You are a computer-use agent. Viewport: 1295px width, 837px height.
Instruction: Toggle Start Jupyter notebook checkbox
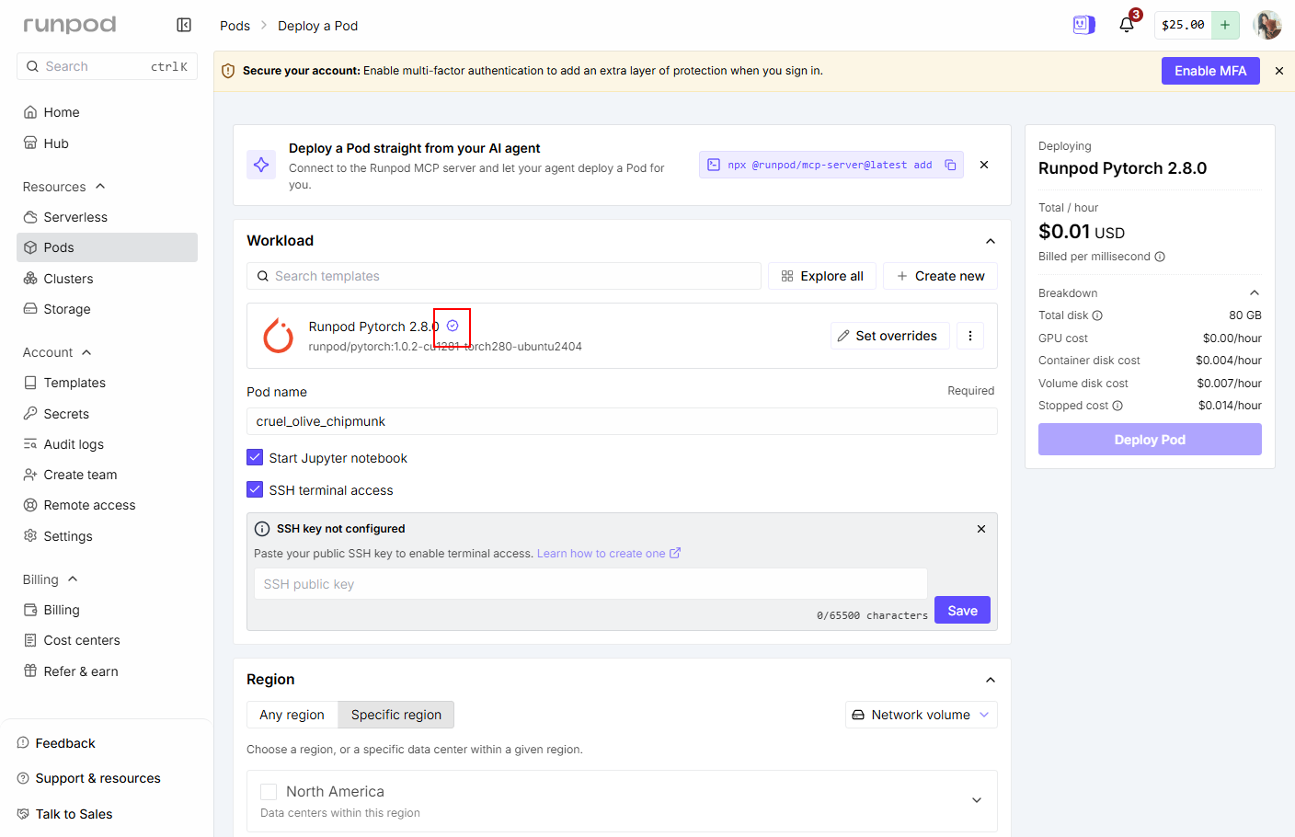255,457
